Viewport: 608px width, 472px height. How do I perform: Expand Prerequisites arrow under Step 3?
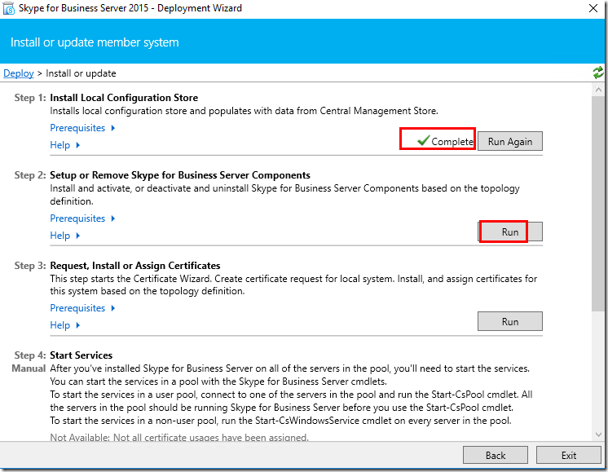112,308
